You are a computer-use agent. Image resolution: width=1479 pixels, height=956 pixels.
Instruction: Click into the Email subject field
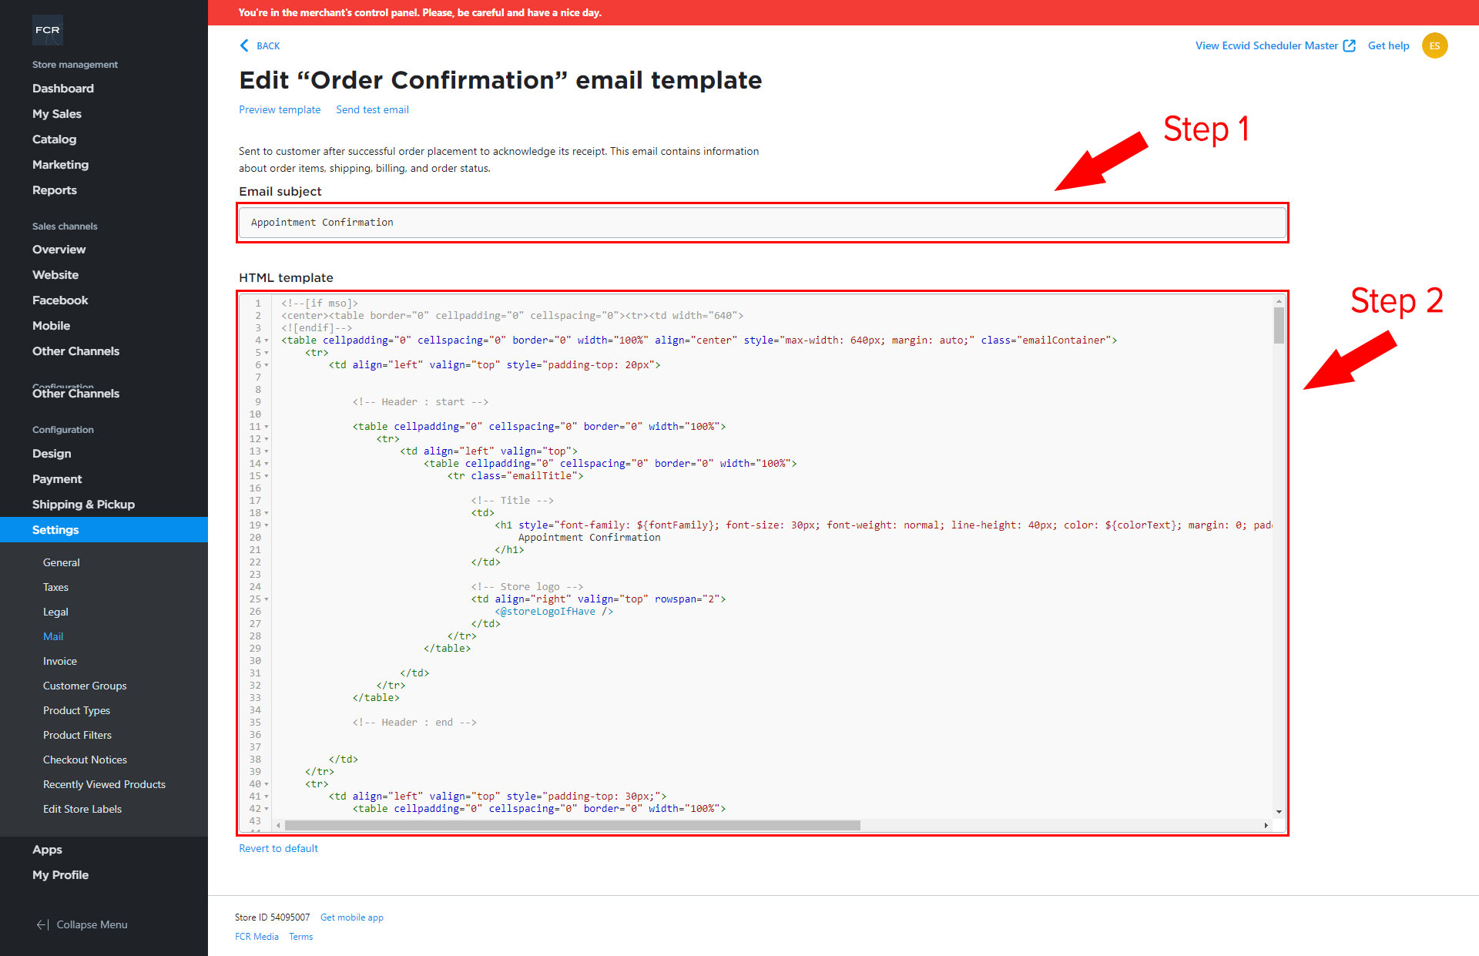[x=762, y=223]
